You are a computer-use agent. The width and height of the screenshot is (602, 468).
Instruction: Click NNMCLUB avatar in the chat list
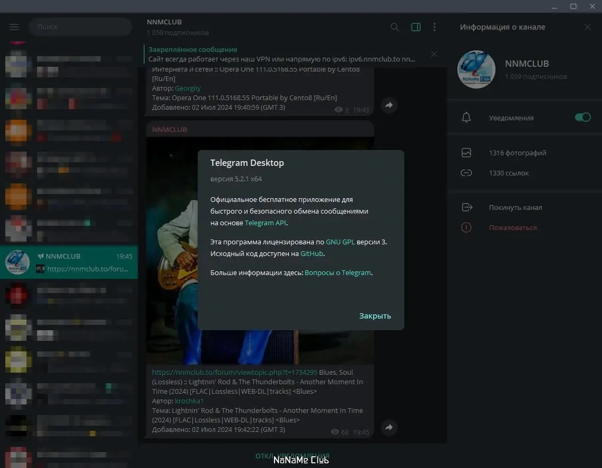pos(17,262)
